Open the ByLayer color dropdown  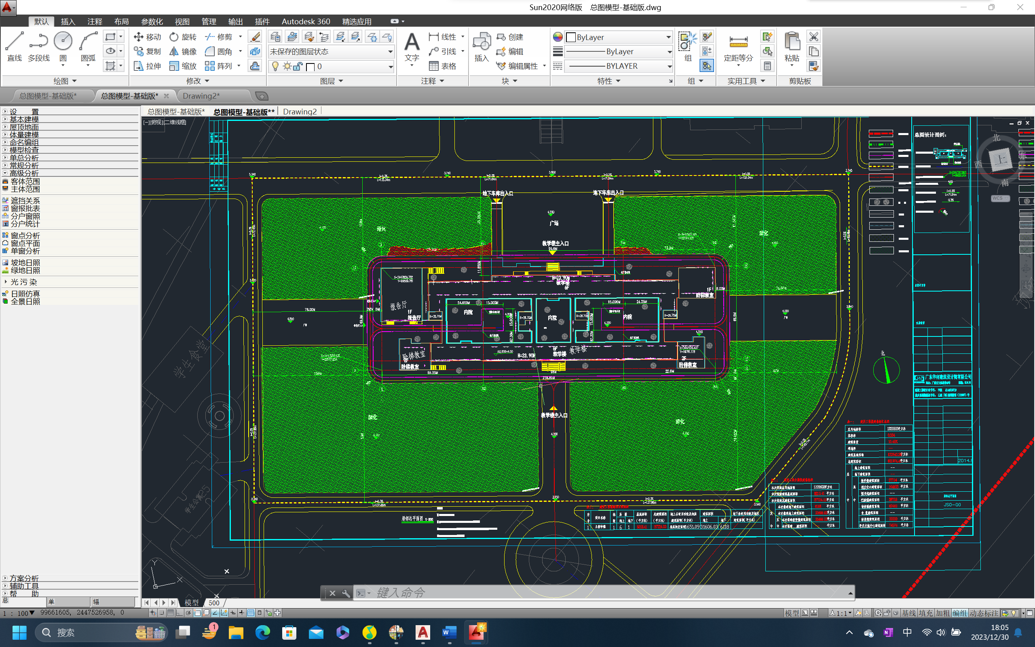tap(619, 37)
